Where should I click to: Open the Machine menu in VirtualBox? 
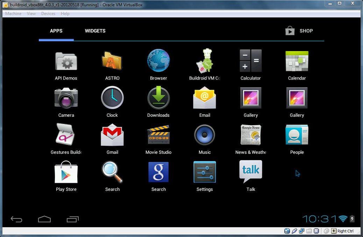tap(13, 14)
